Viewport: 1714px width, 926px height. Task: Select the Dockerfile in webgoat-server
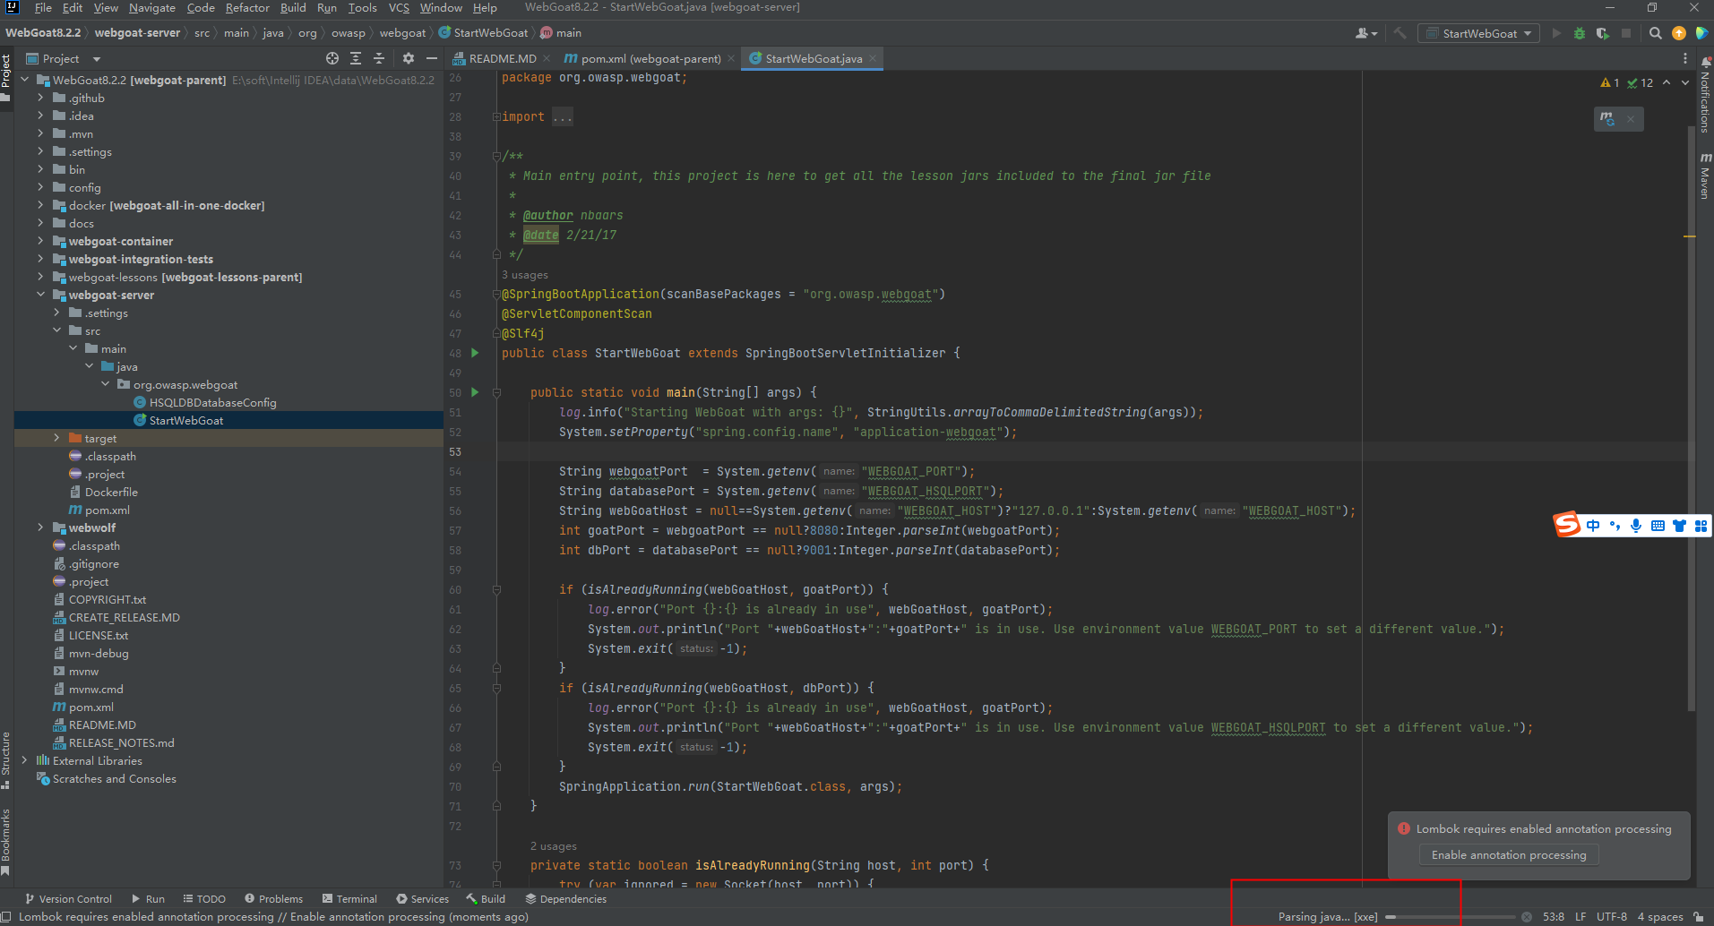[x=111, y=492]
